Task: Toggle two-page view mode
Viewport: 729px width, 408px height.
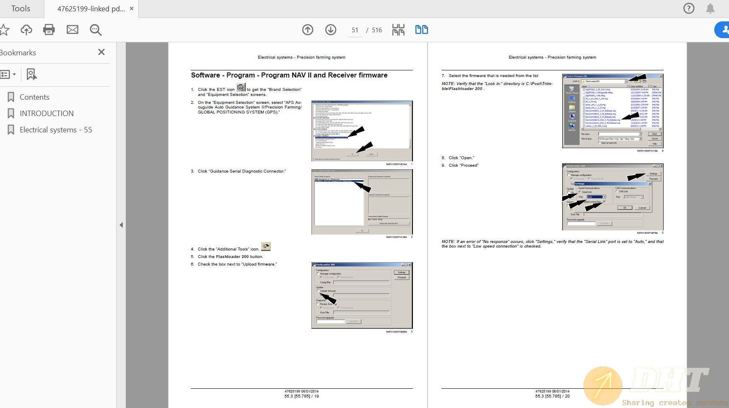Action: [421, 30]
